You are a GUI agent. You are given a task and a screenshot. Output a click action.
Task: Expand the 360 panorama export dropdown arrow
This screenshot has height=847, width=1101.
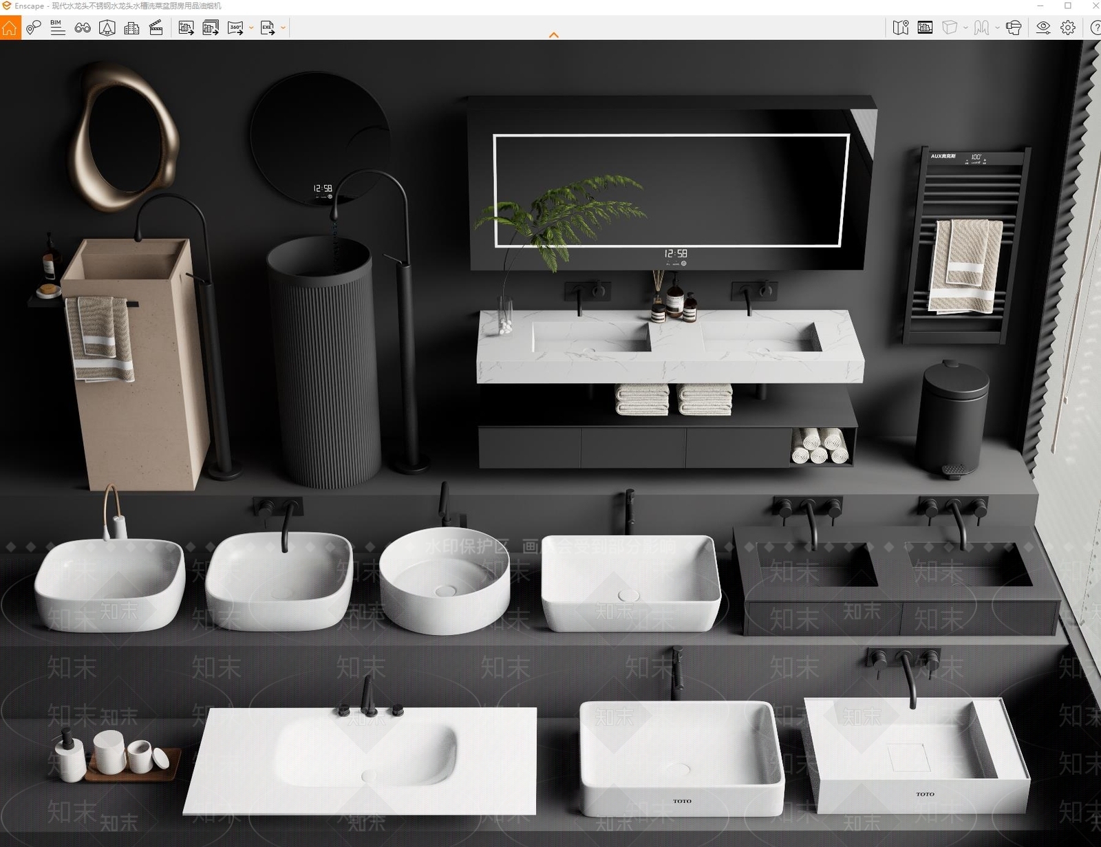[x=251, y=28]
